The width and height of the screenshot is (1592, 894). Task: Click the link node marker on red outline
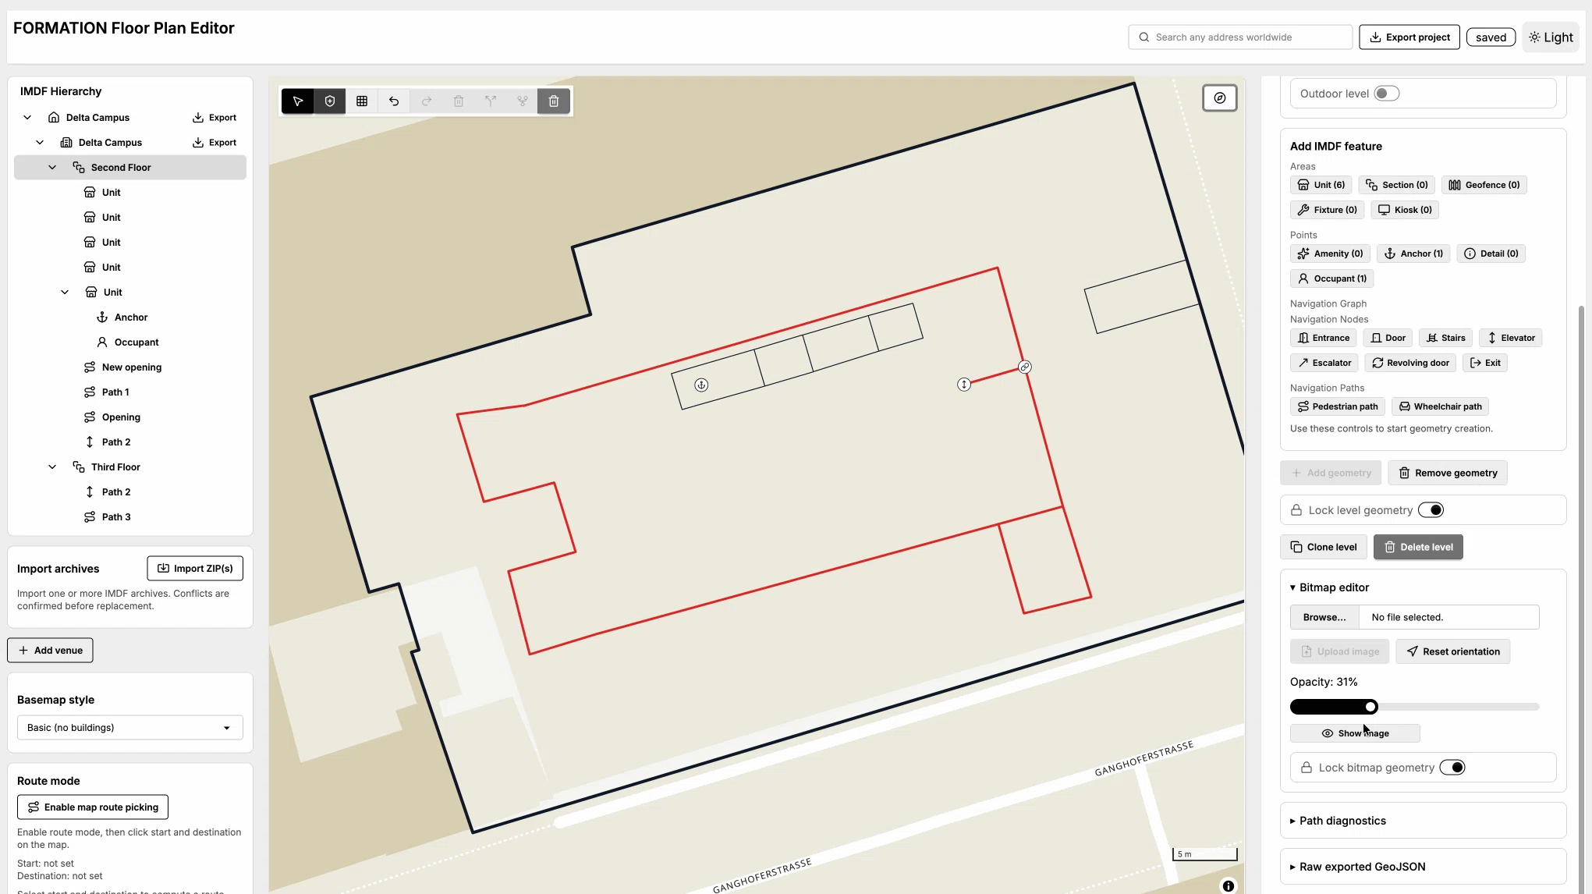(1025, 367)
